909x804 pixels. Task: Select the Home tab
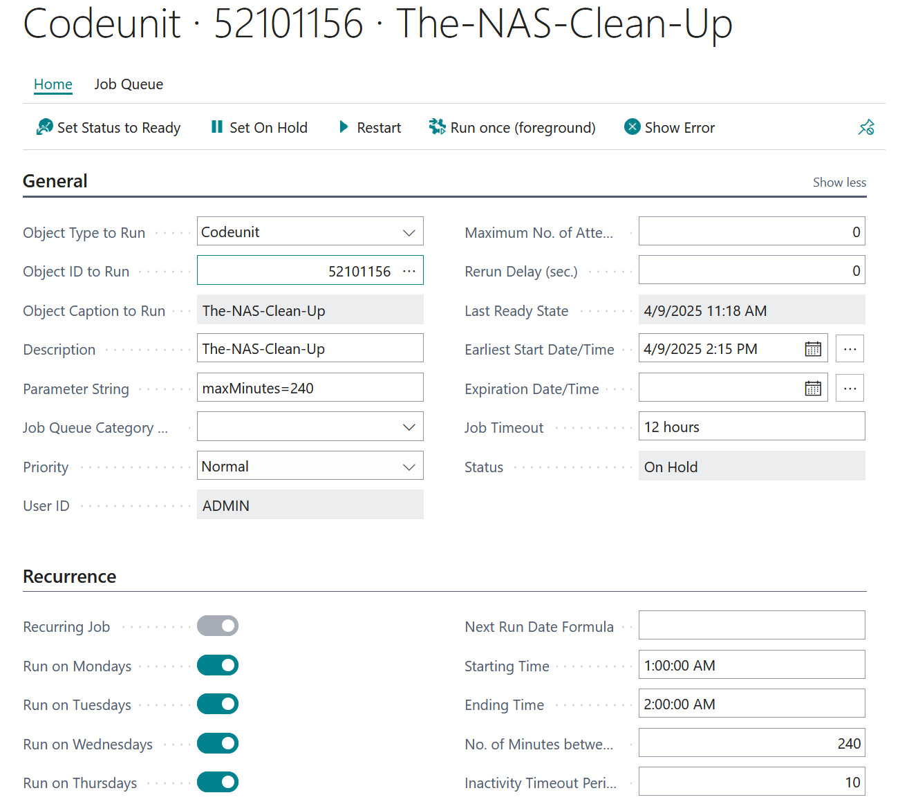(x=53, y=84)
